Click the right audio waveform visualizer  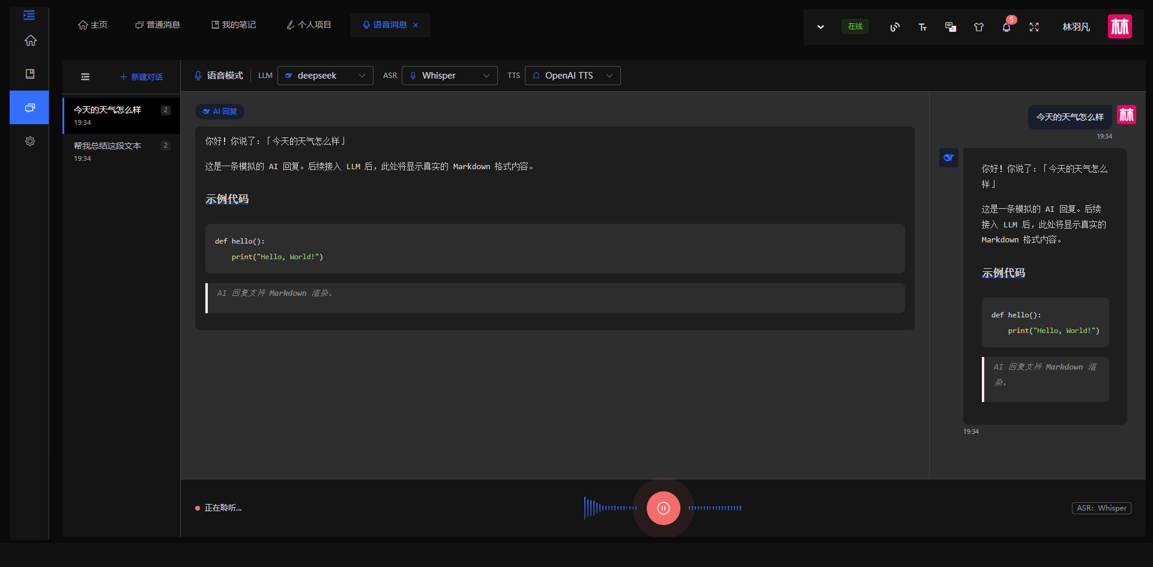715,508
